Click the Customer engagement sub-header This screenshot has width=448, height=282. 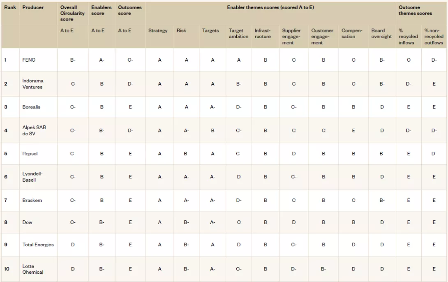click(x=322, y=37)
